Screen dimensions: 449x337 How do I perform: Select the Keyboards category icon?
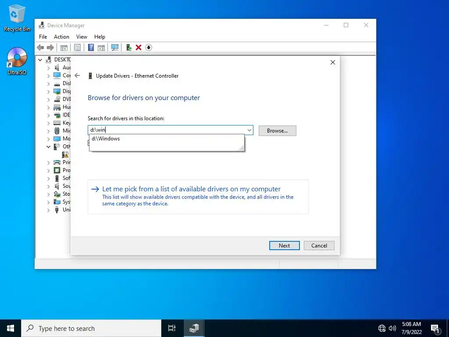click(x=57, y=123)
